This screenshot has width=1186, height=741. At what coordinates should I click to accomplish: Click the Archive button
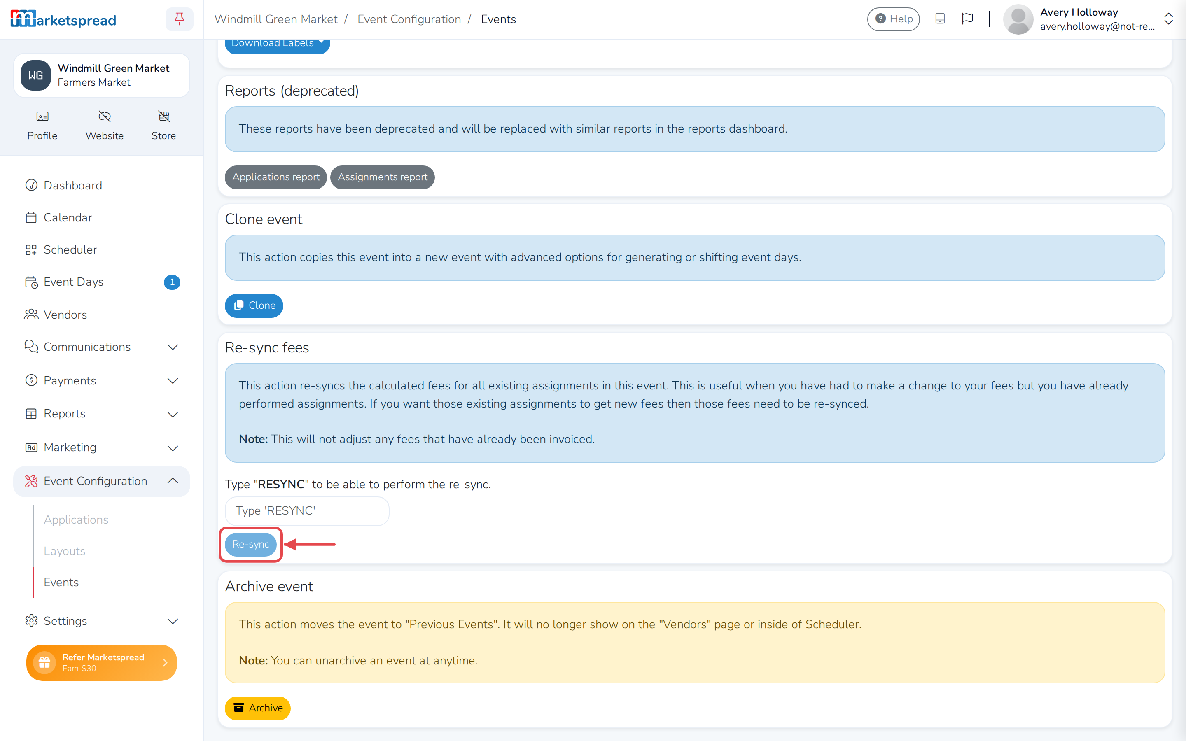point(258,708)
